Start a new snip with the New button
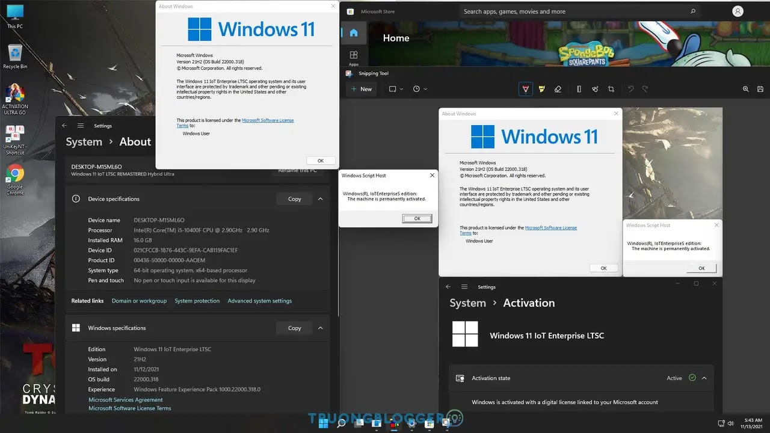 click(x=361, y=89)
